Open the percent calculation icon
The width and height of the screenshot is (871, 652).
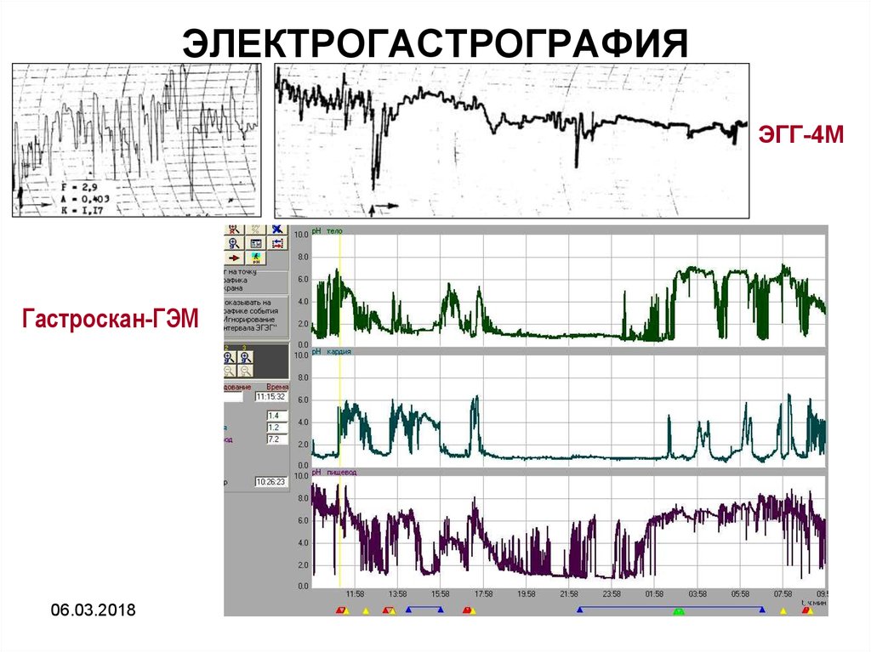click(x=253, y=228)
